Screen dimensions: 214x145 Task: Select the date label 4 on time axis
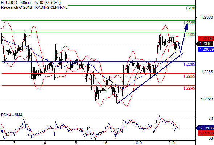point(45,143)
